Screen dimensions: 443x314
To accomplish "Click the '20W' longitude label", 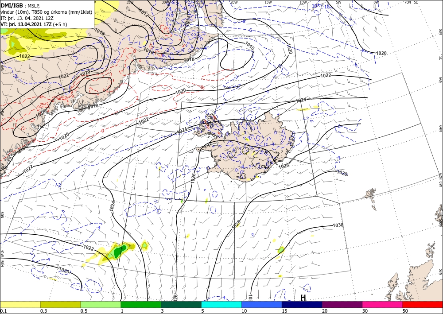I will pos(234,2).
